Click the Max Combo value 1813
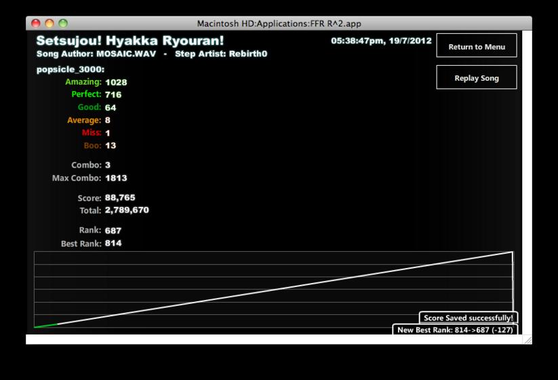558x380 pixels. point(116,178)
